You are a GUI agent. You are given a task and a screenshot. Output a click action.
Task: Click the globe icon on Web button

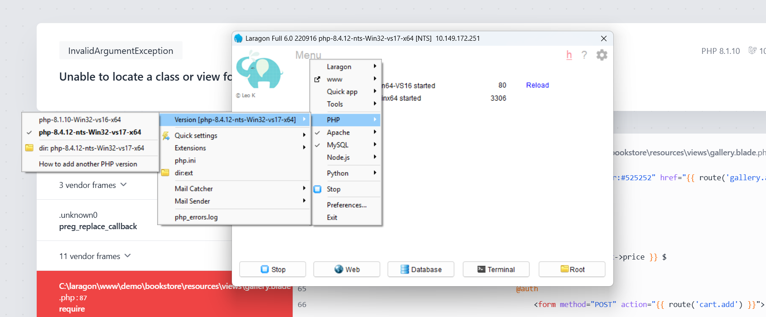tap(339, 269)
